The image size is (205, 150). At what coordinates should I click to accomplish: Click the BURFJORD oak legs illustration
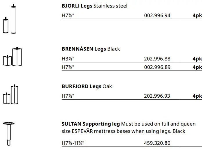point(11,94)
